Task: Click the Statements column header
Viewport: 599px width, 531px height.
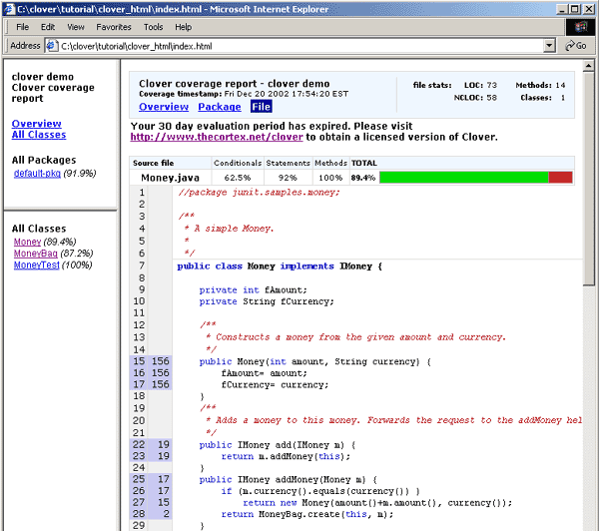Action: 289,163
